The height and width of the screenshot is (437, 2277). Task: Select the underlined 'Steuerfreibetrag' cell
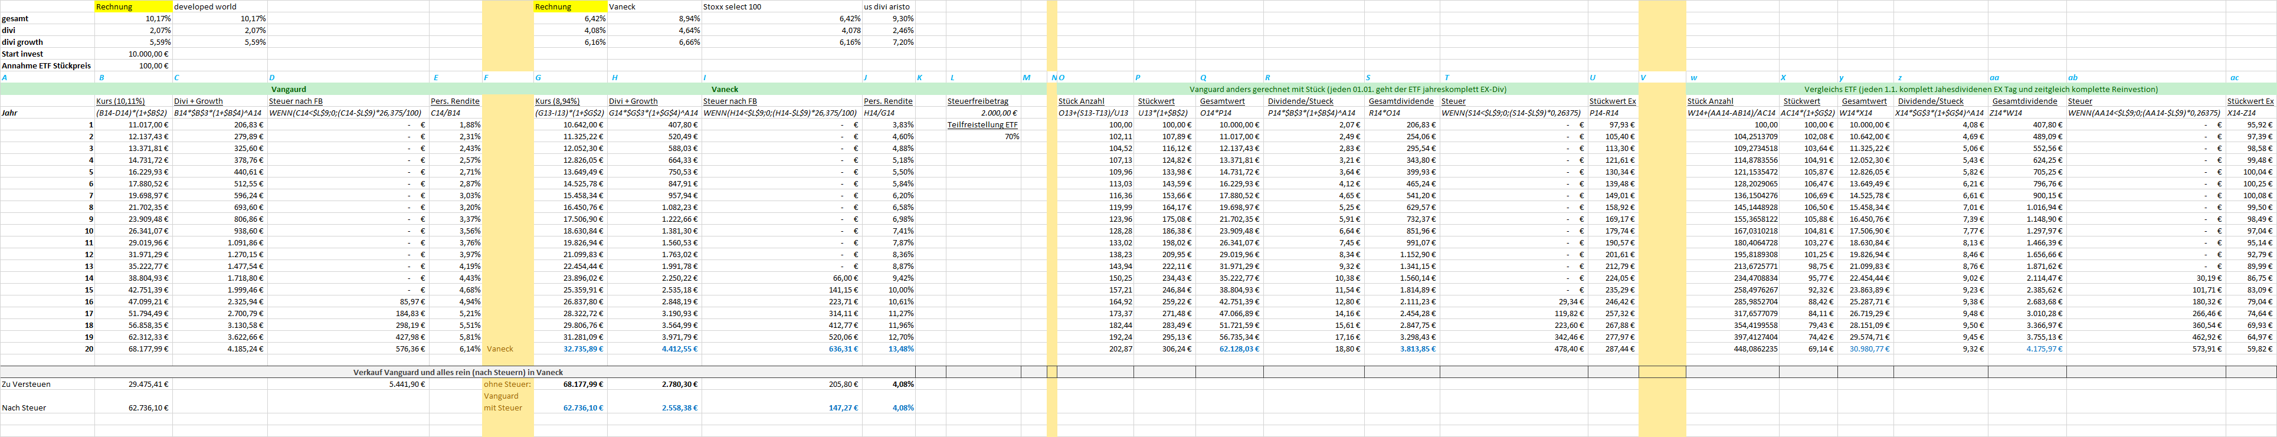[978, 101]
